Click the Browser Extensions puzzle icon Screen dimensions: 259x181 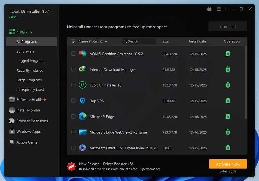pos(12,121)
